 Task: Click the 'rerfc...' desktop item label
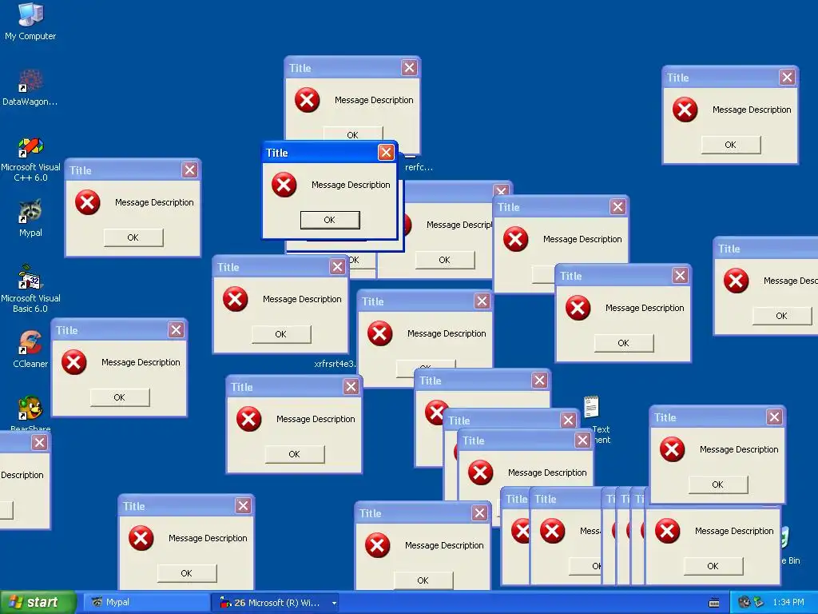coord(419,168)
